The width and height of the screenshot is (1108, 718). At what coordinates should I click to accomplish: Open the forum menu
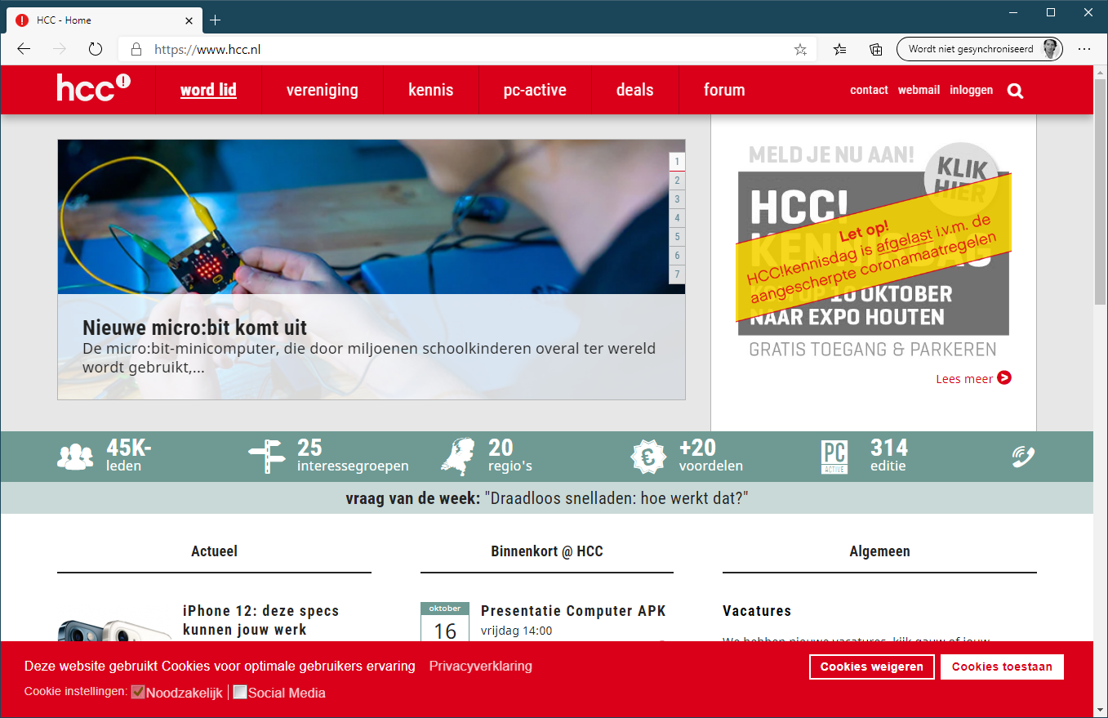[724, 90]
